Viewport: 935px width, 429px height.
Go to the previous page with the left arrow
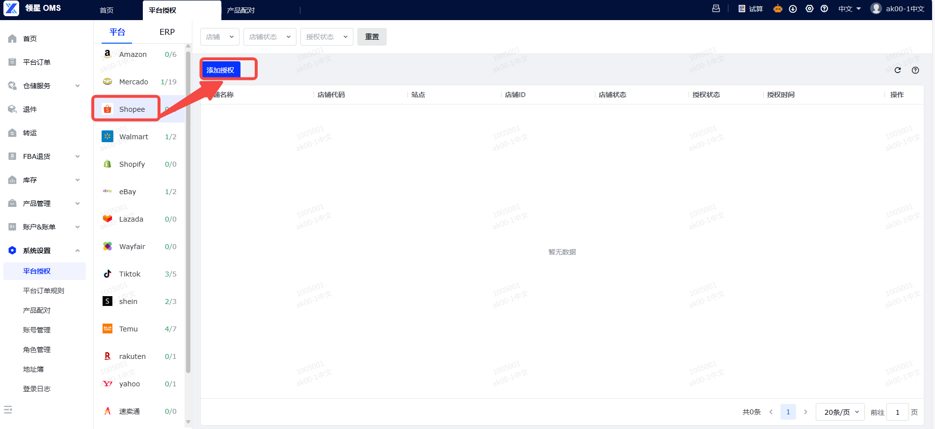pyautogui.click(x=771, y=412)
